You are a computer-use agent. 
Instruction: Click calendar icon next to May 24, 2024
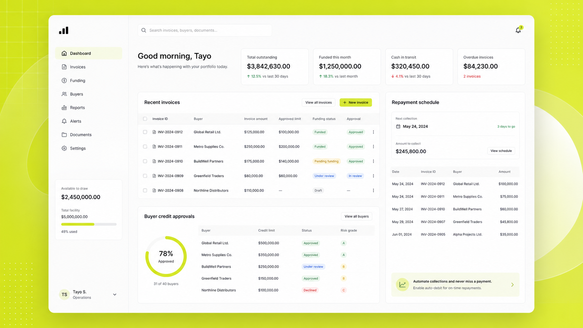(398, 127)
